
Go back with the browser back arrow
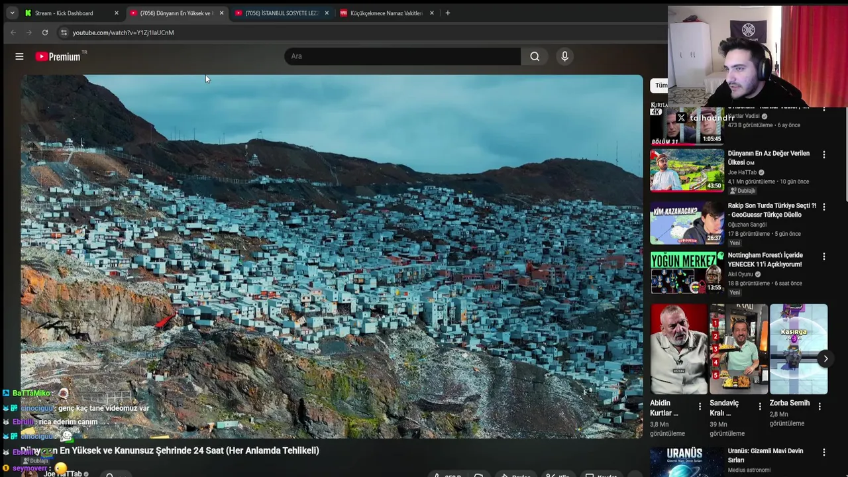pyautogui.click(x=13, y=32)
